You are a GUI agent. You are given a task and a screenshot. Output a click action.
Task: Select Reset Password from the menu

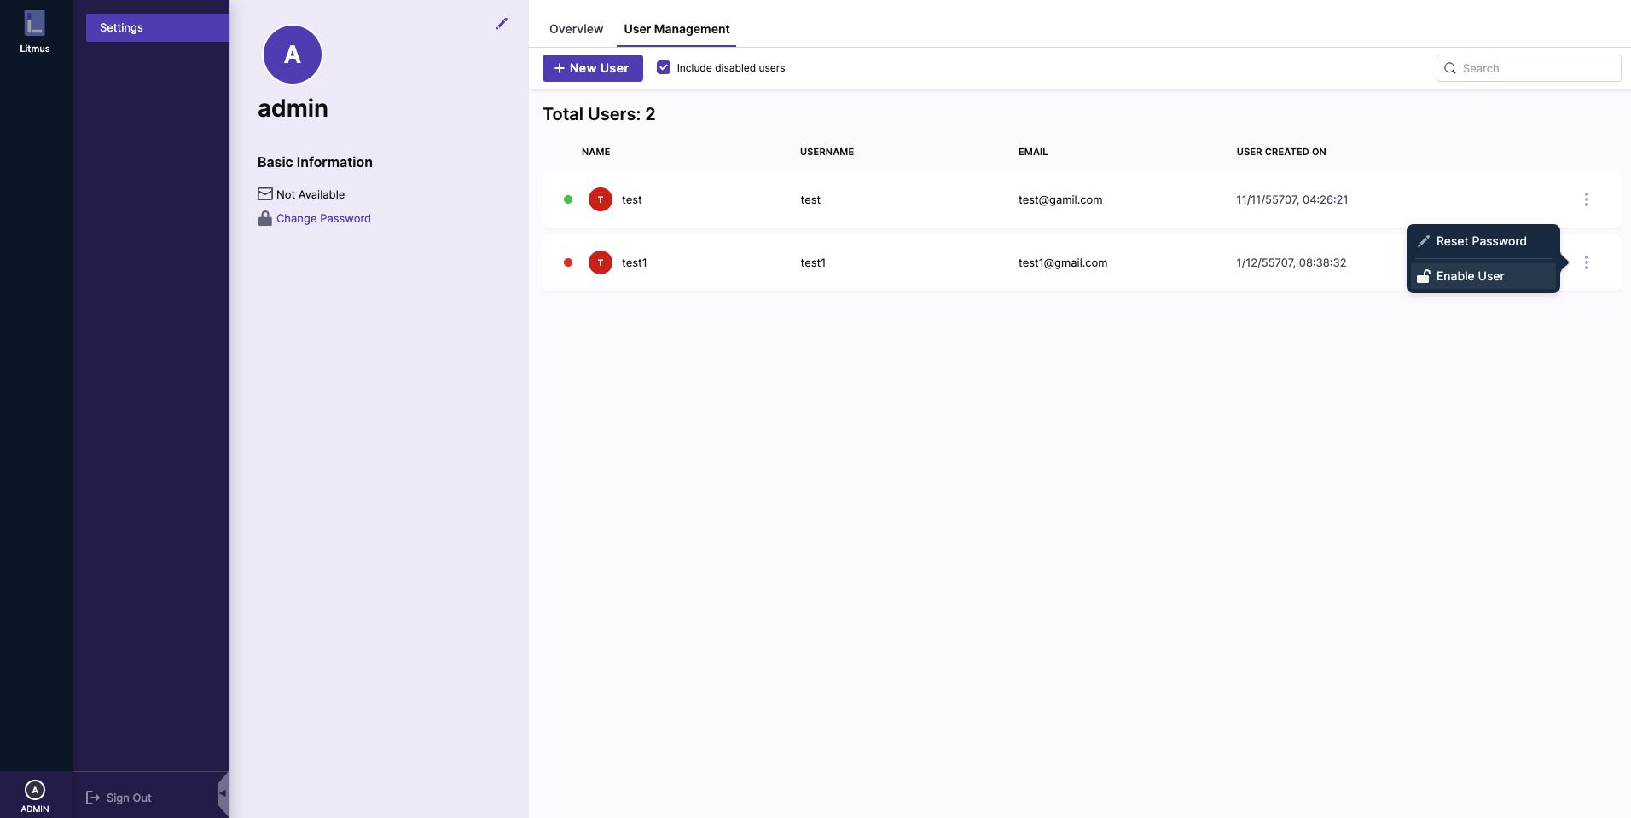pyautogui.click(x=1481, y=241)
